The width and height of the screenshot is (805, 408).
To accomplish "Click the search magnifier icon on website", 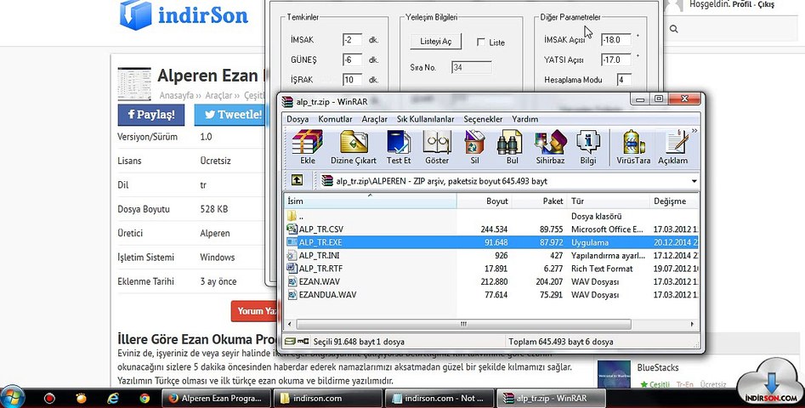I will [x=673, y=29].
